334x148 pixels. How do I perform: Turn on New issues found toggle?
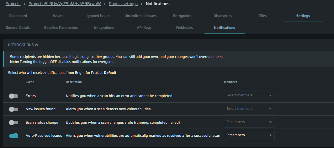coord(13,109)
